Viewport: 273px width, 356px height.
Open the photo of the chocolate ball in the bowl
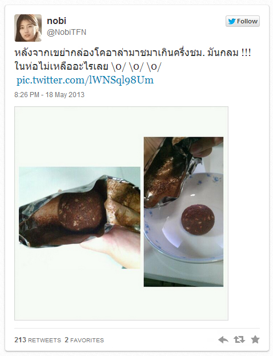coord(183,211)
